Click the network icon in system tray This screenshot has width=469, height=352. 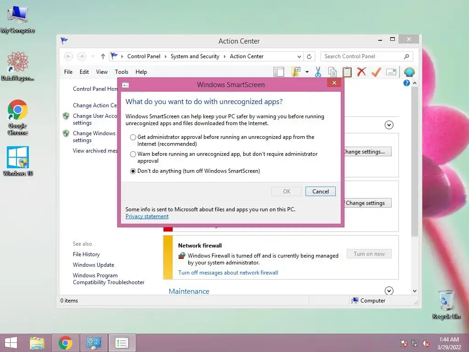pos(415,343)
